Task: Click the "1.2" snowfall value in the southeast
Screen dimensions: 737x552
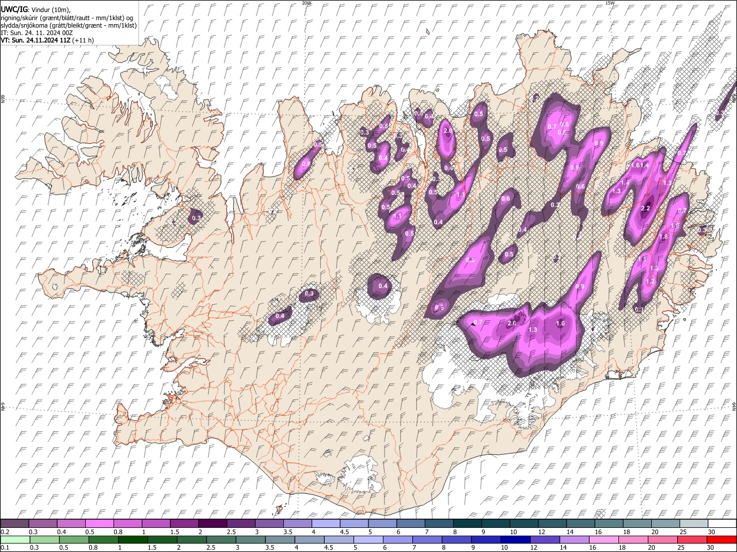Action: 650,281
